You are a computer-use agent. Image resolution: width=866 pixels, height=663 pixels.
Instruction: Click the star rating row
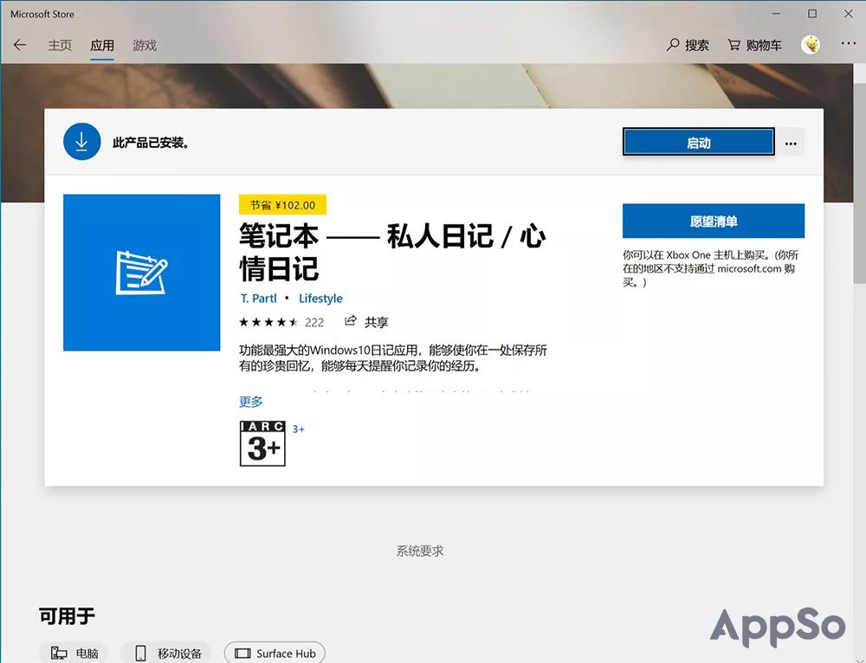(268, 322)
